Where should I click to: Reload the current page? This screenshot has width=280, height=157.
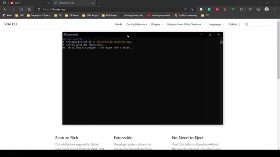pos(21,9)
